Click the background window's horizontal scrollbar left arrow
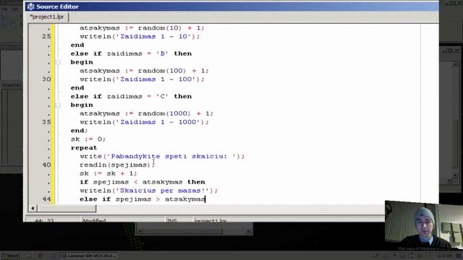 click(140, 231)
